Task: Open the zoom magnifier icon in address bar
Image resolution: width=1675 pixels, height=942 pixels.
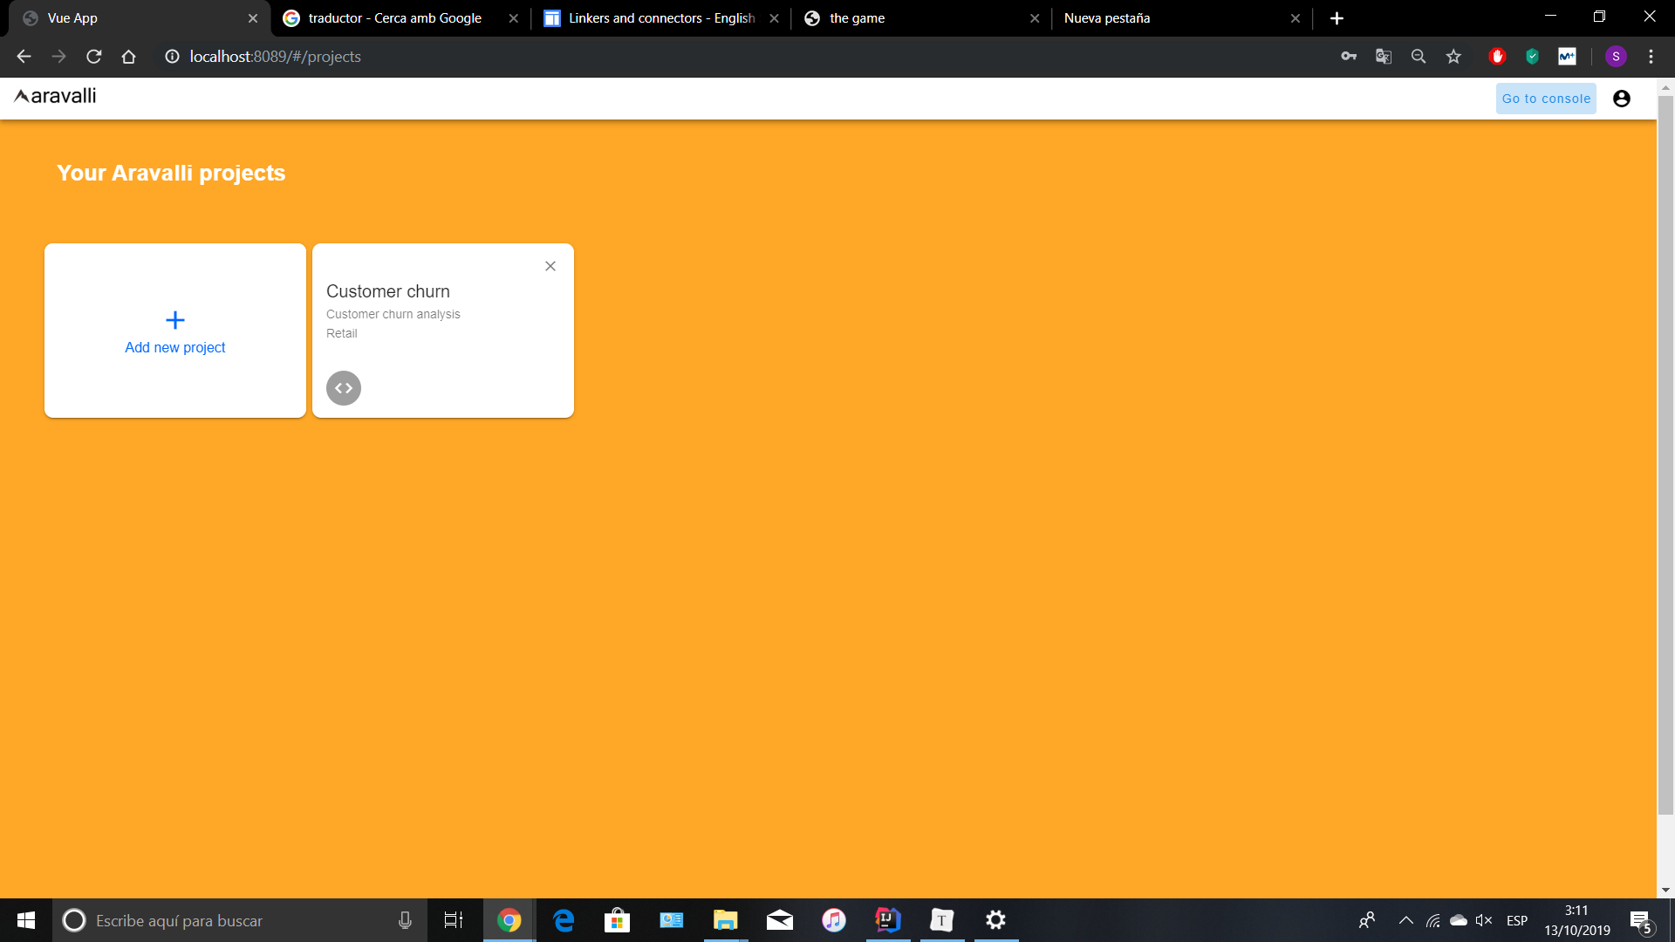Action: pos(1419,57)
